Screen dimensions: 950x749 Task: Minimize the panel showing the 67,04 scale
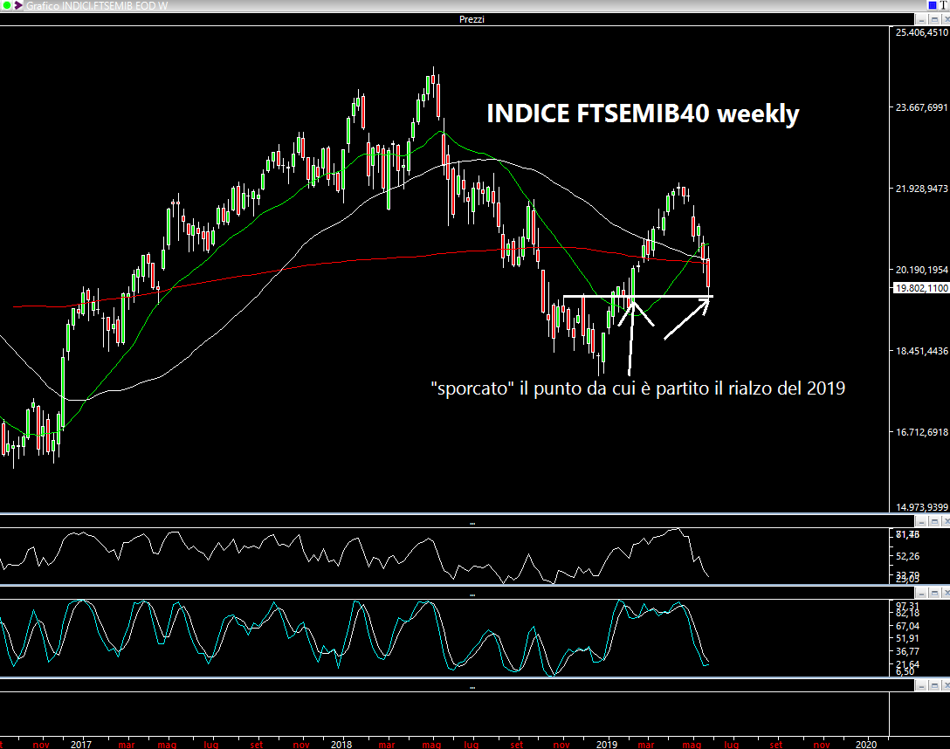coord(921,593)
